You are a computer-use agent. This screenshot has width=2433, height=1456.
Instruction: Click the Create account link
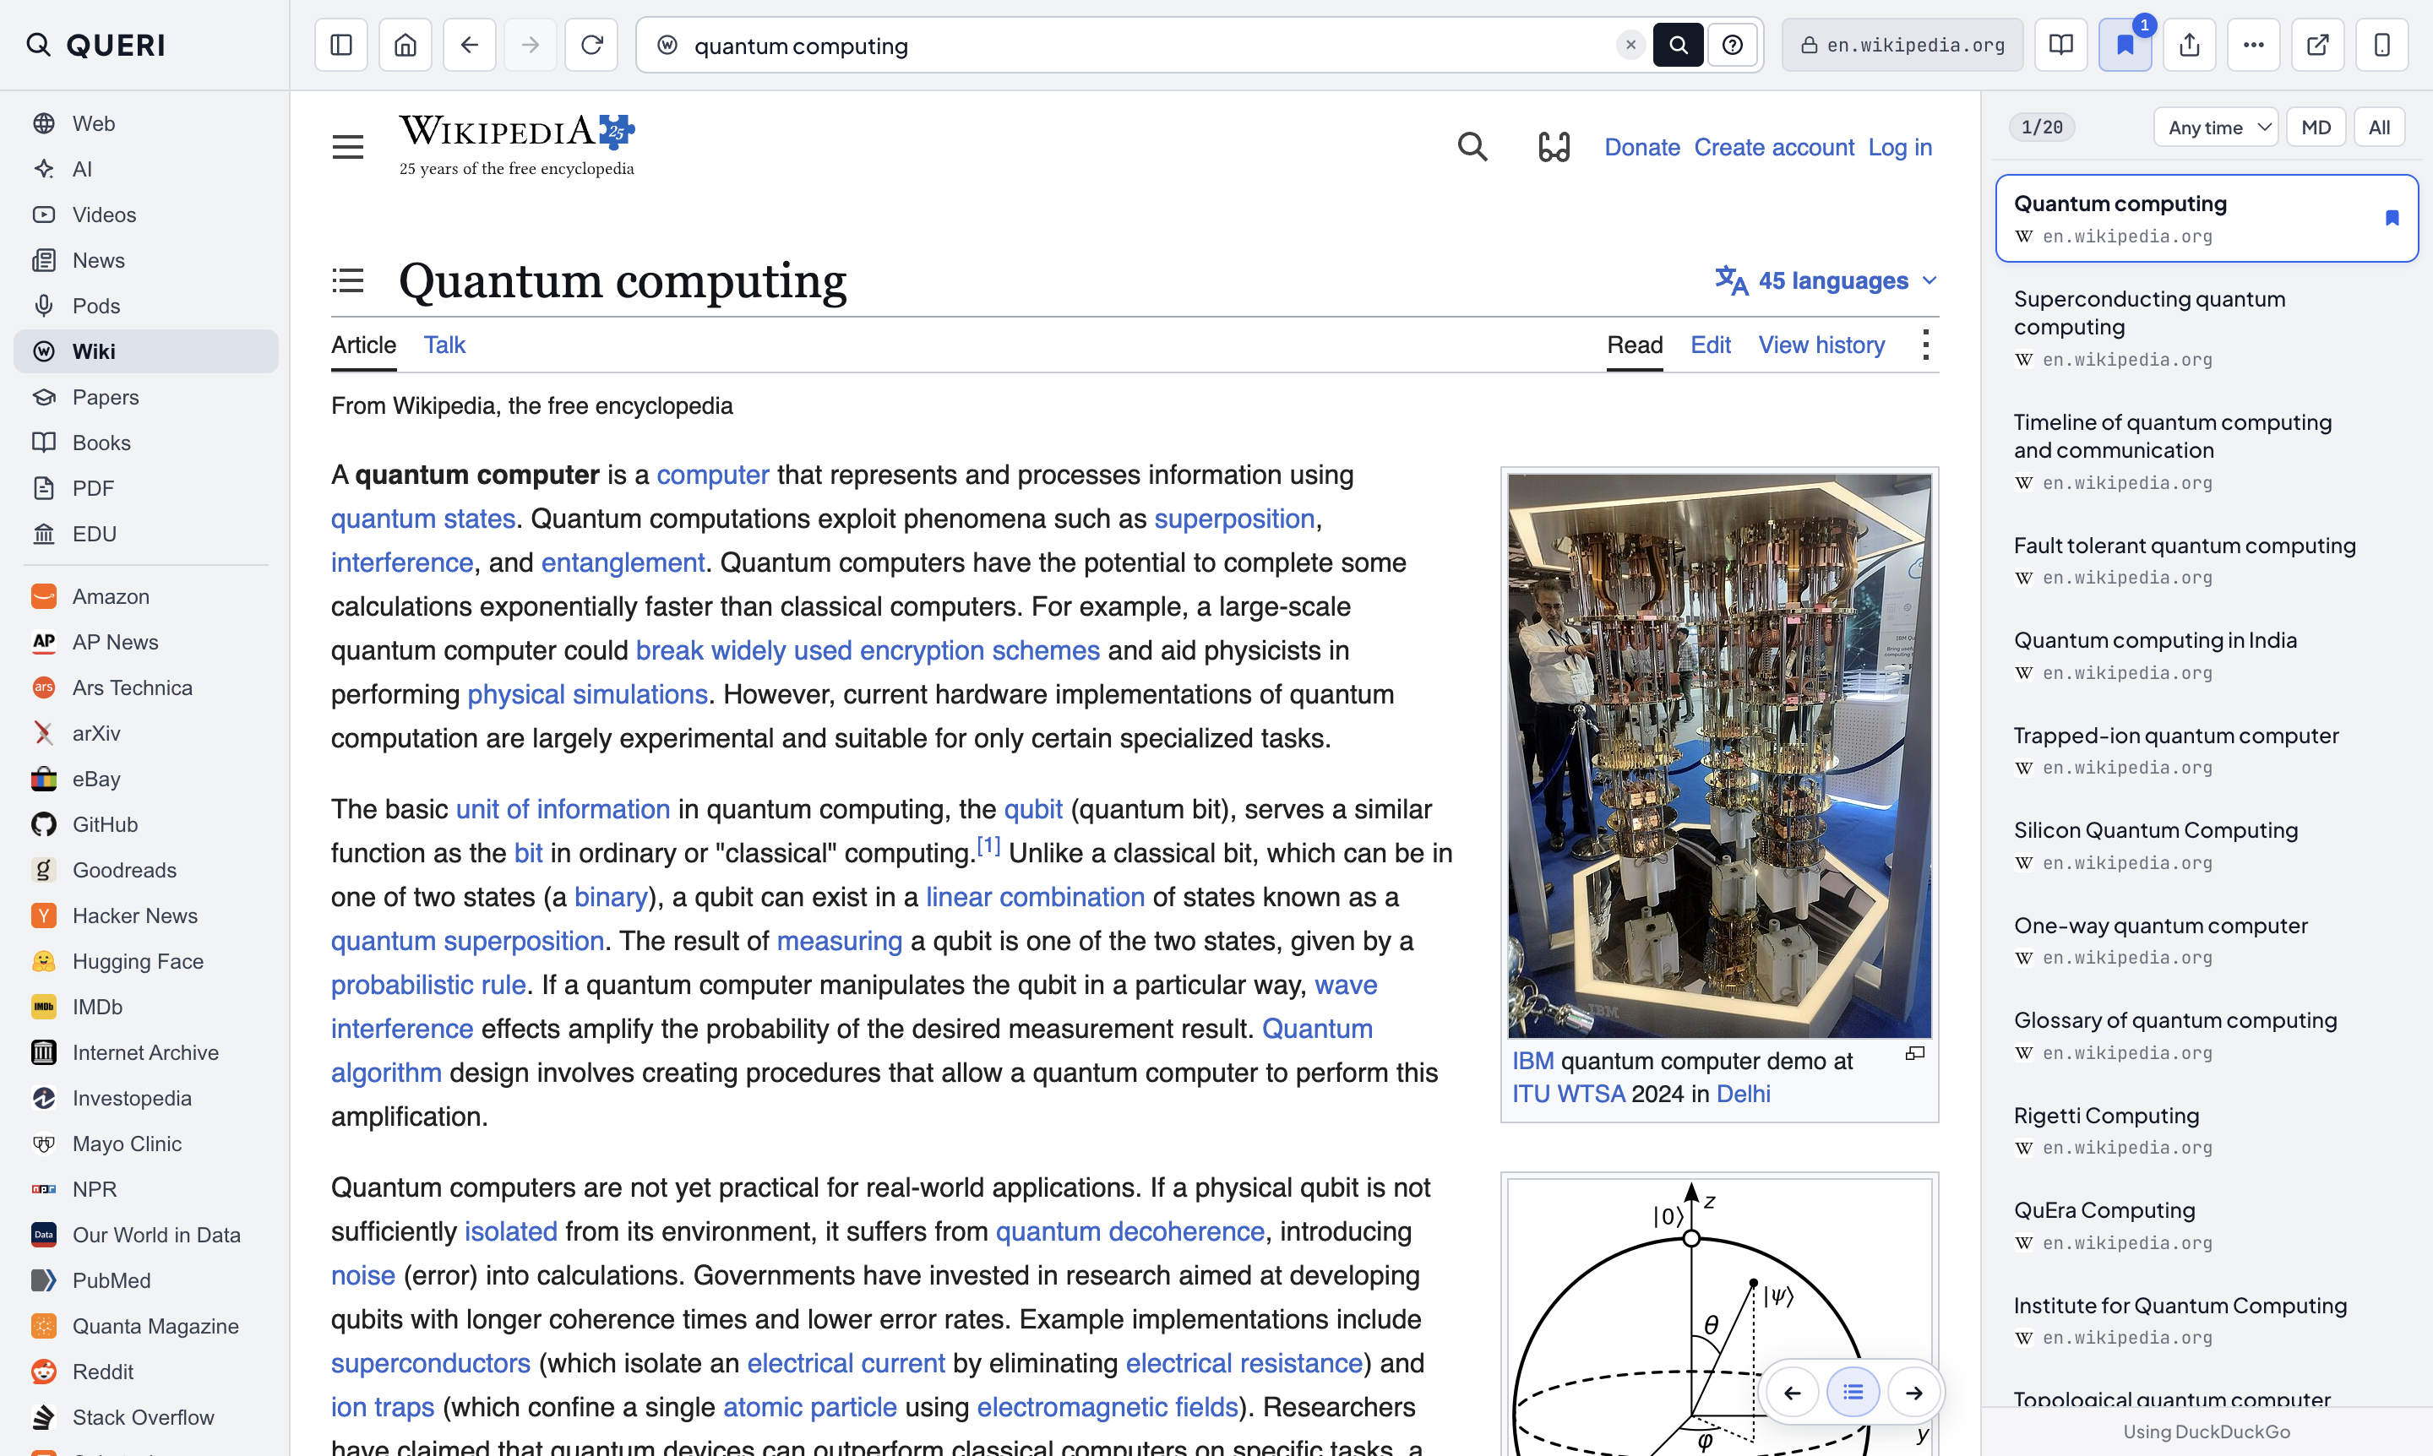tap(1773, 147)
